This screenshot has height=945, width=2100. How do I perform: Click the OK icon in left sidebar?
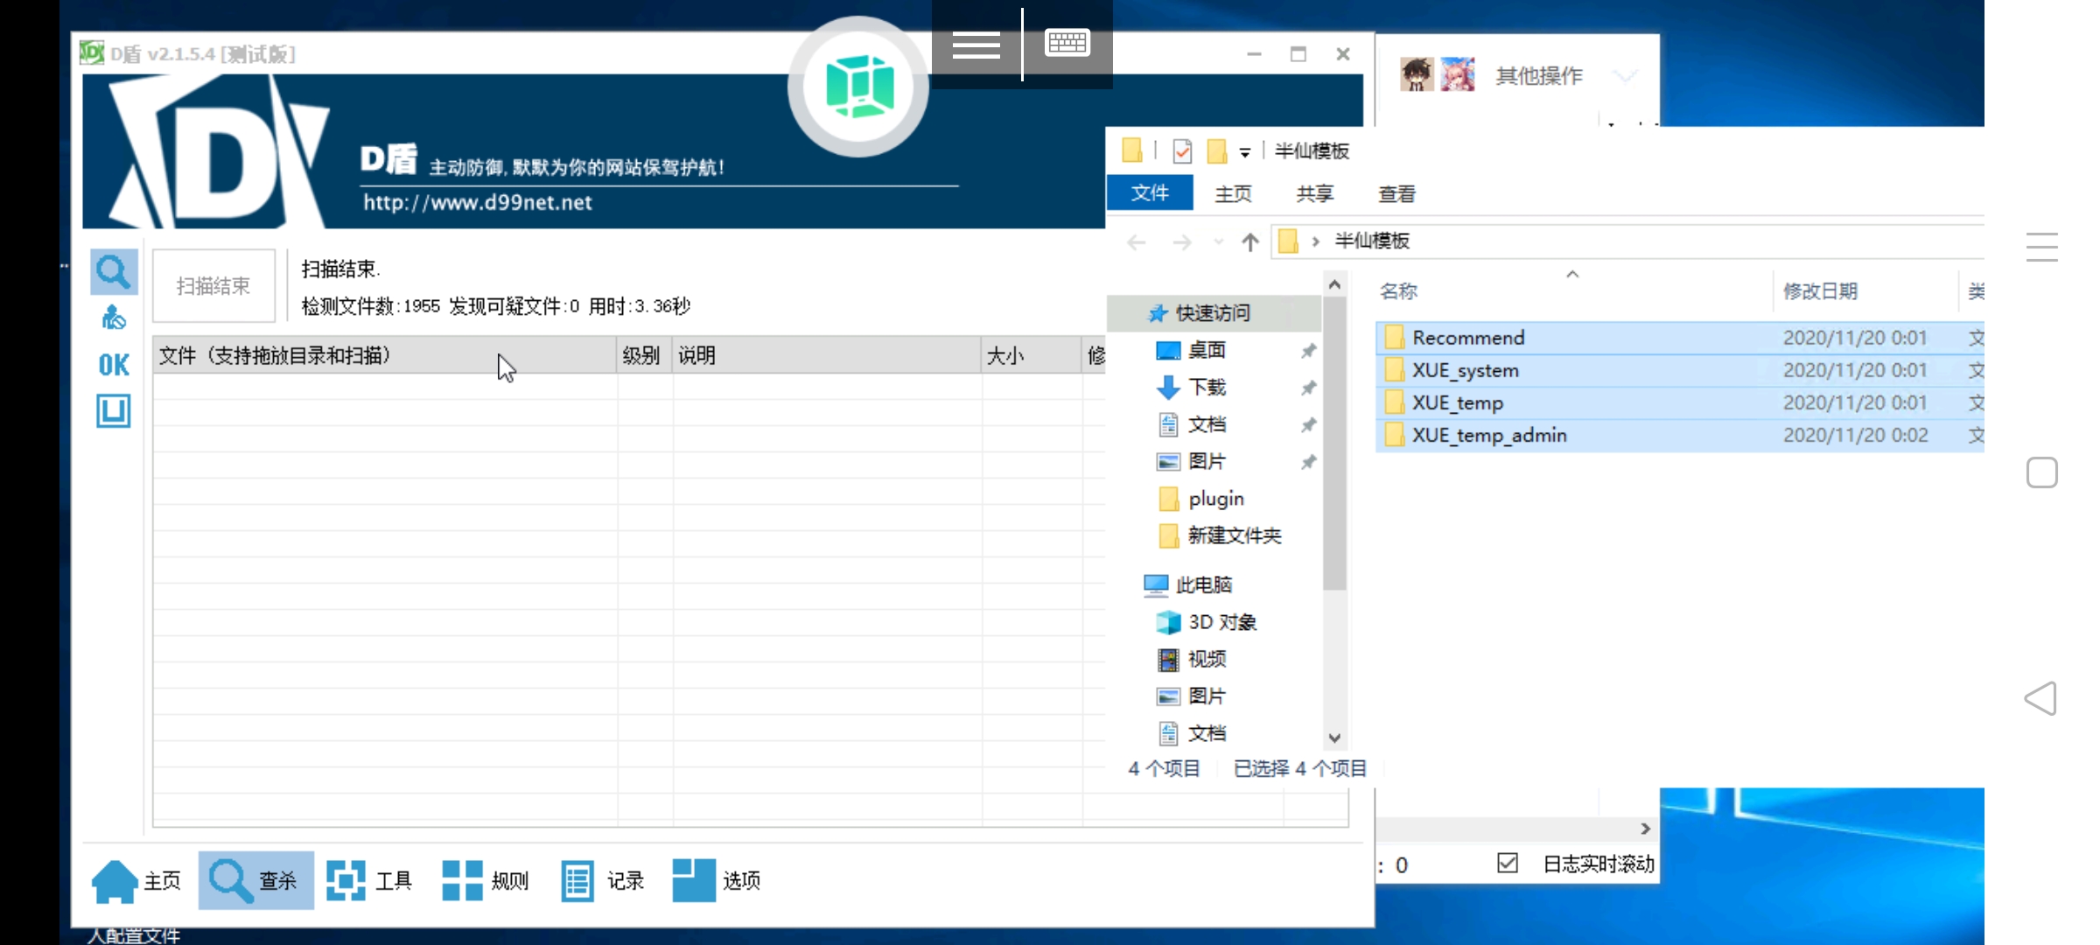(x=114, y=364)
